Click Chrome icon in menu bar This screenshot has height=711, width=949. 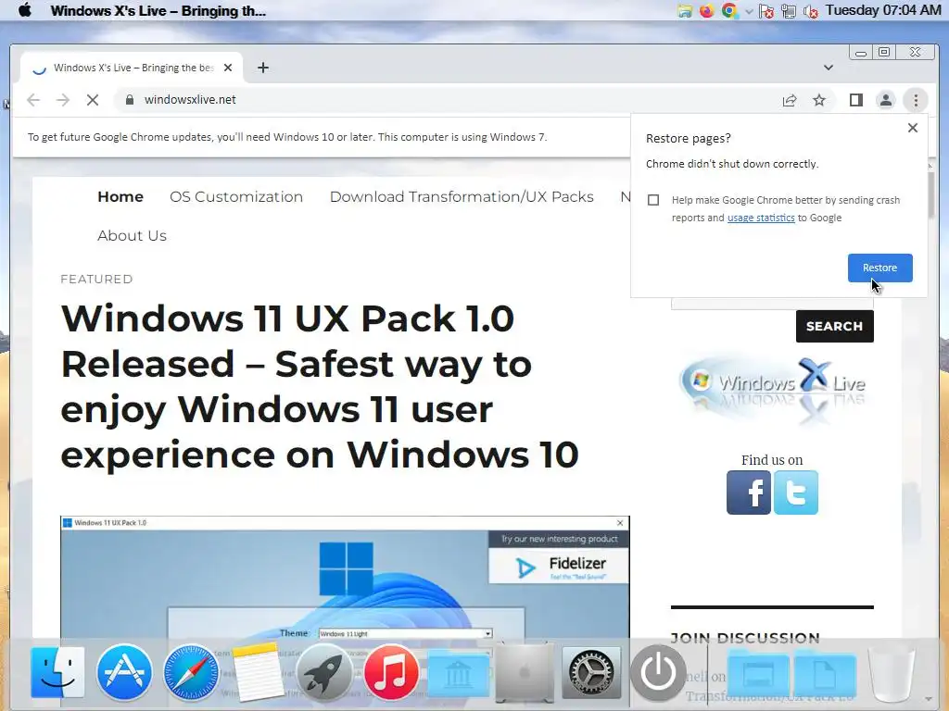pos(729,11)
